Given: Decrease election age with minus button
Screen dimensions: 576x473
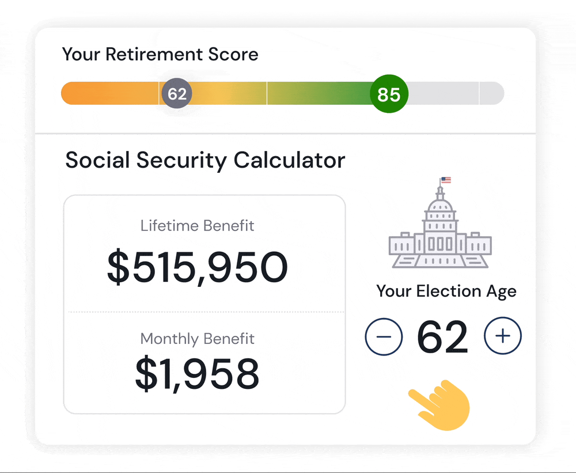Looking at the screenshot, I should (x=384, y=336).
